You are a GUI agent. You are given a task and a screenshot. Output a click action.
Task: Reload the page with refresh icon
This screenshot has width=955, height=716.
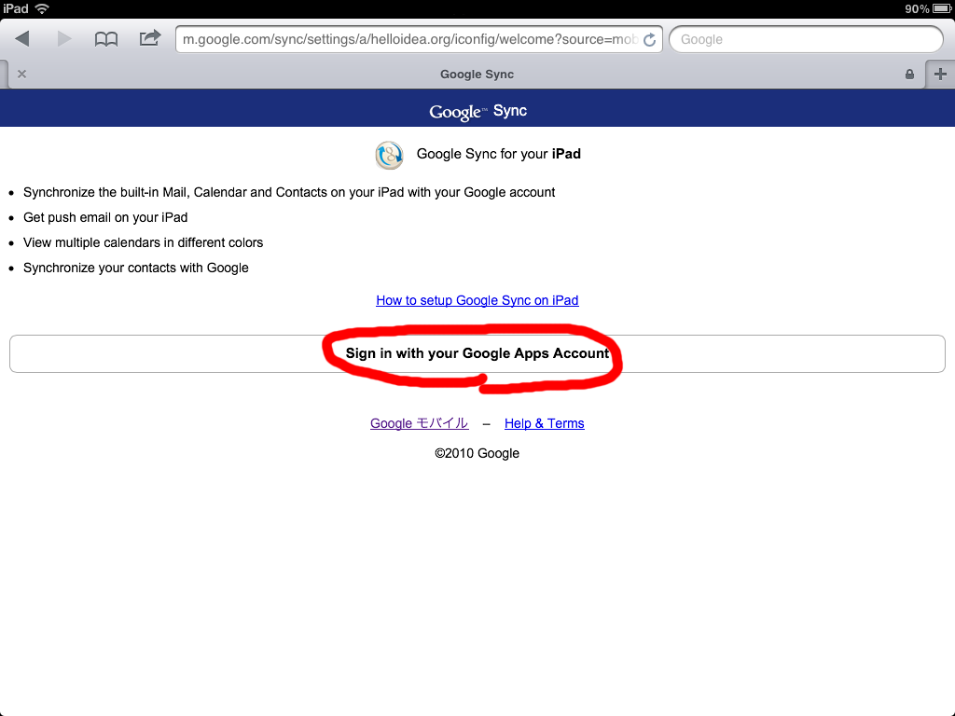650,39
